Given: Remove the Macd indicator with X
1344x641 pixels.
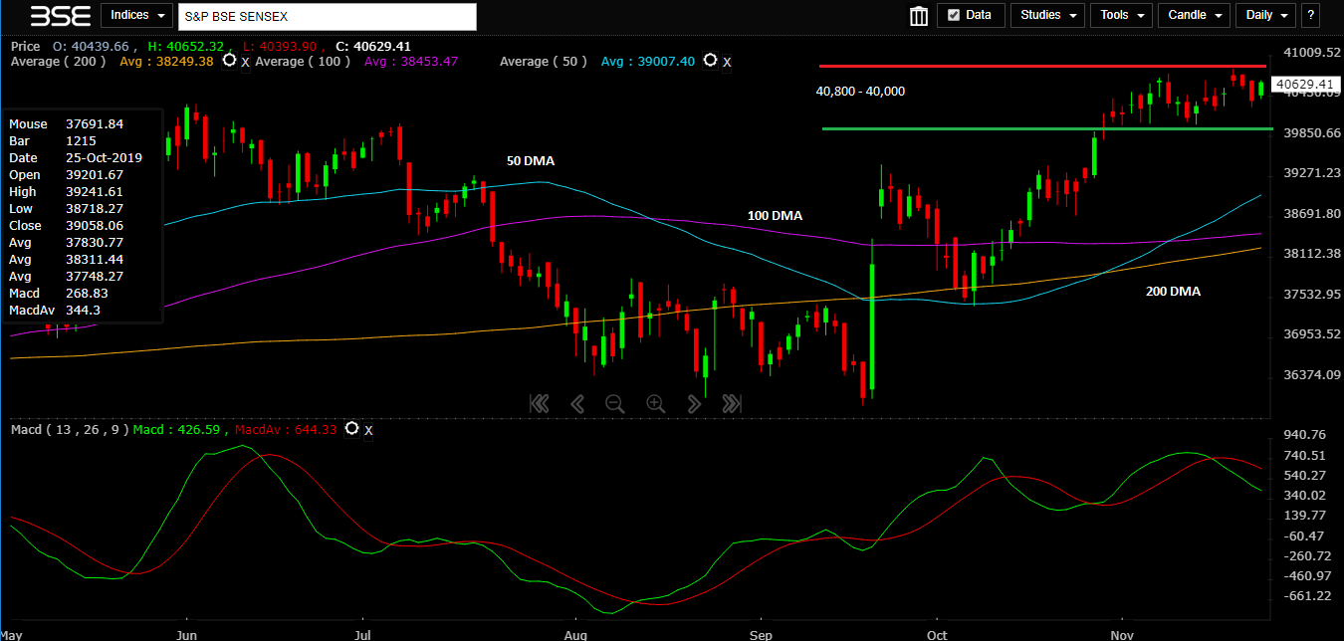Looking at the screenshot, I should tap(368, 430).
